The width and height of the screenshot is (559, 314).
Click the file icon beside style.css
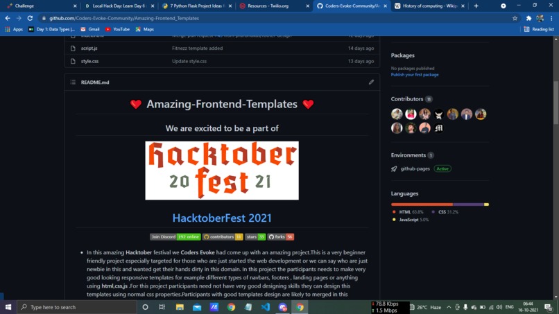coord(73,61)
